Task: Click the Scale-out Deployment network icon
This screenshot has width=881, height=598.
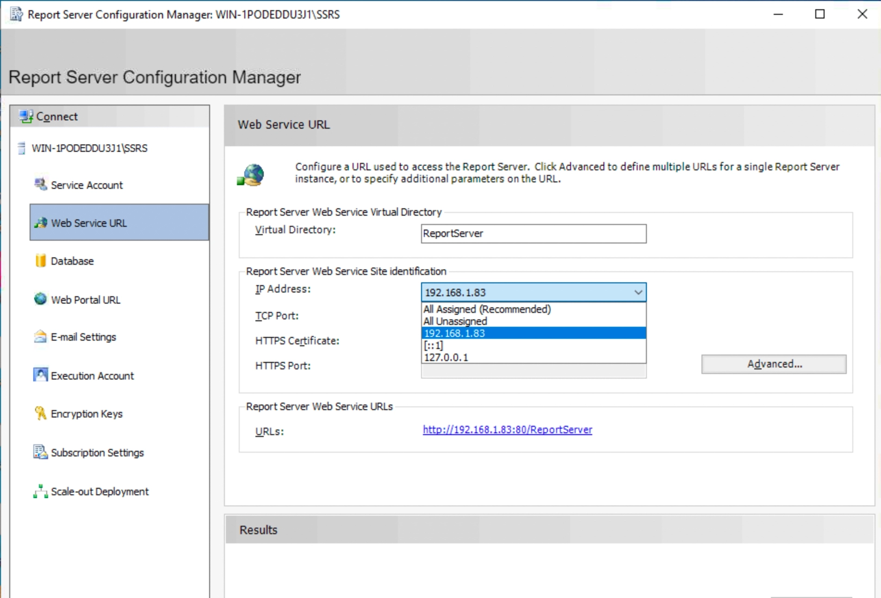Action: point(40,491)
